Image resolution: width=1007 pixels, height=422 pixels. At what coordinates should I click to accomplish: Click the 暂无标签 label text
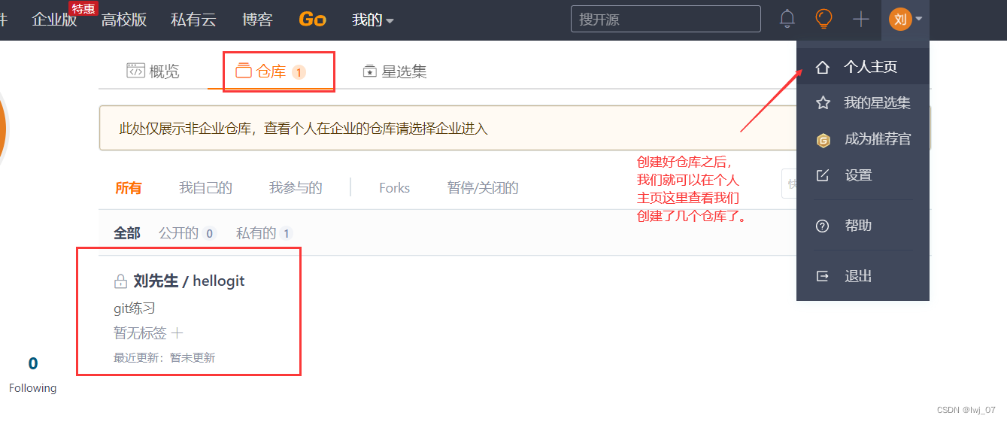[x=140, y=333]
